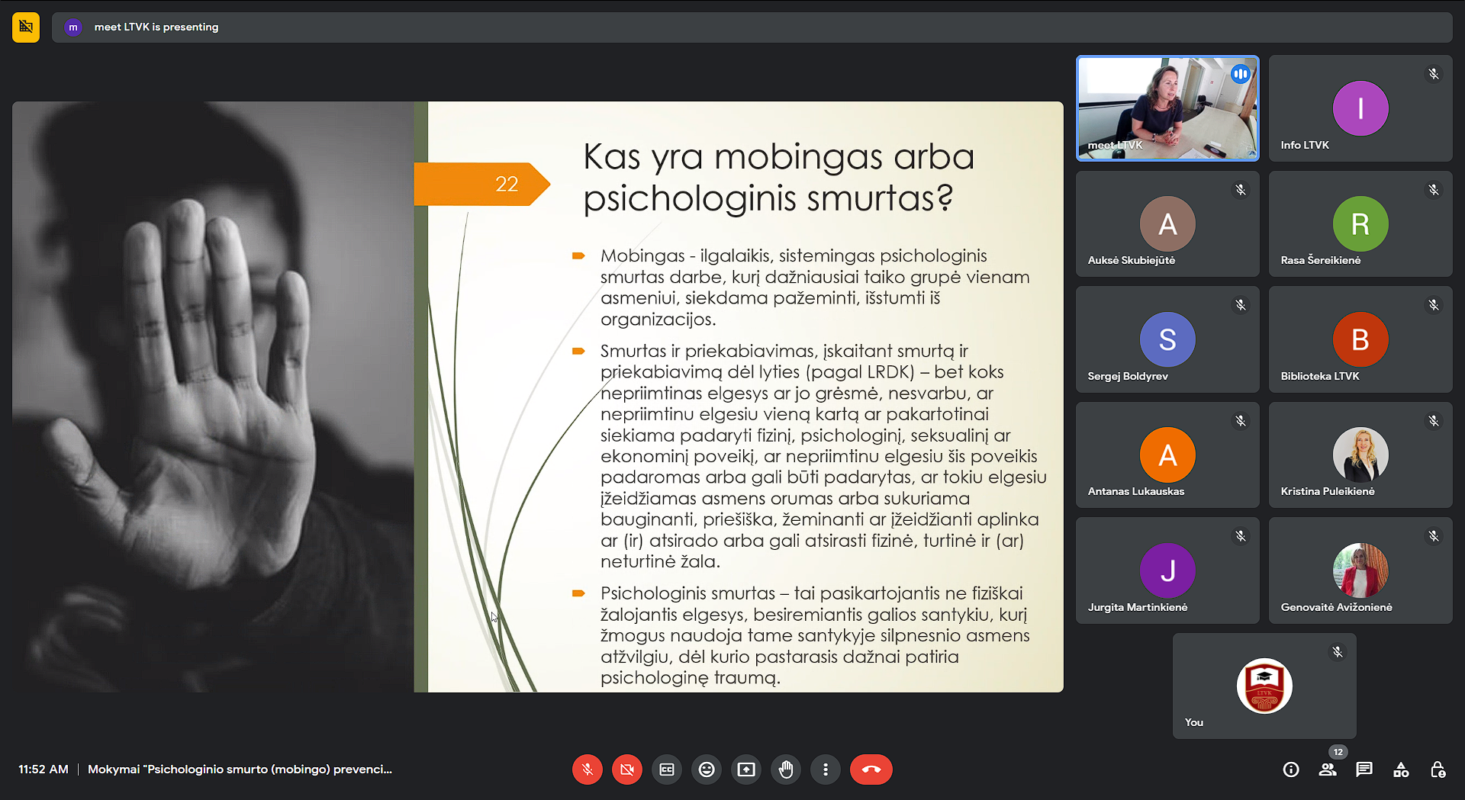The image size is (1465, 800).
Task: Click Antanas Lukauskas's avatar
Action: point(1167,455)
